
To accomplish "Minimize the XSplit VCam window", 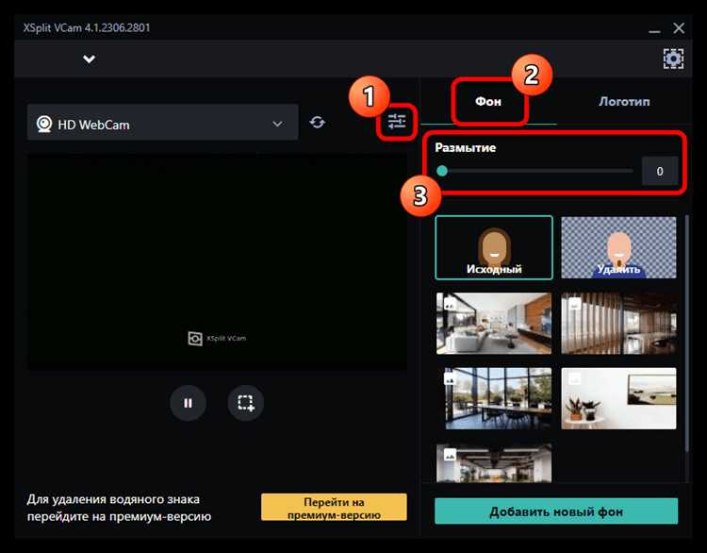I will [x=654, y=31].
